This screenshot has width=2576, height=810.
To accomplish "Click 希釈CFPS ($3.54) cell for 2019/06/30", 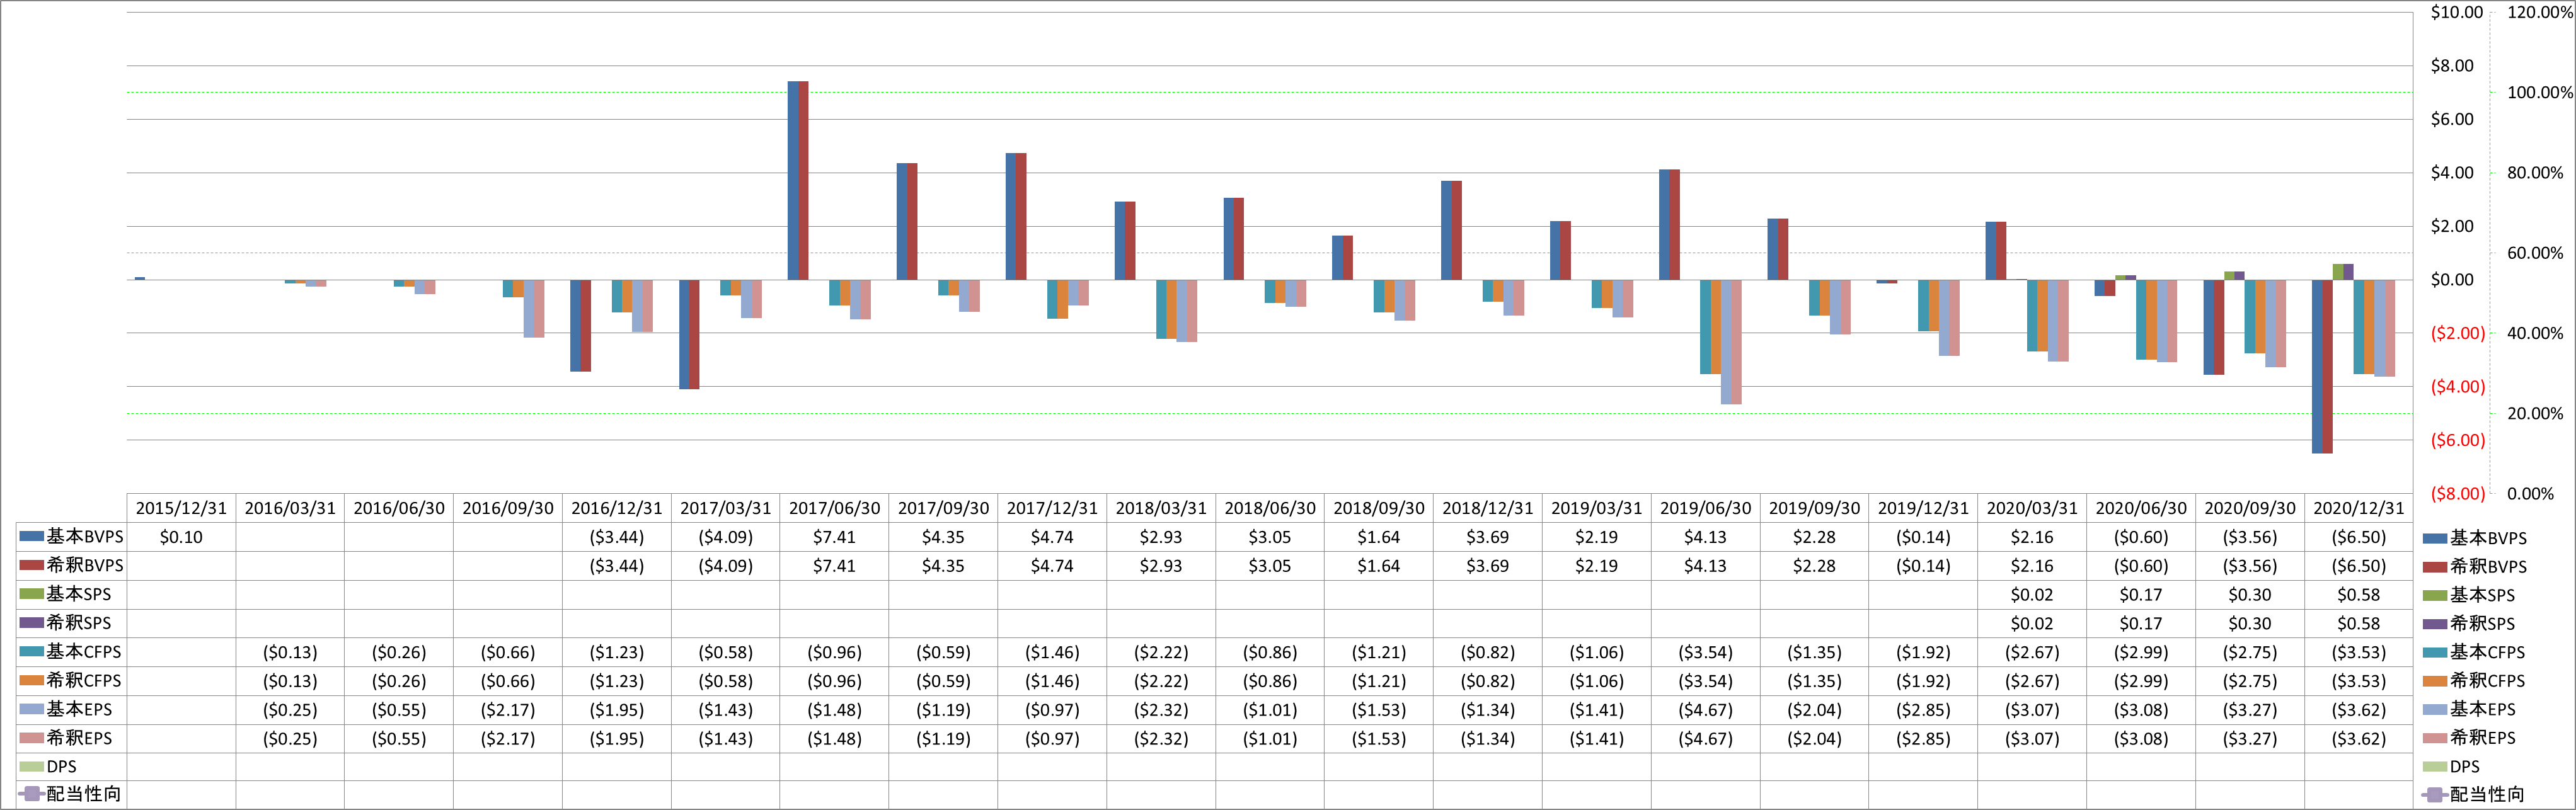I will [x=1706, y=681].
